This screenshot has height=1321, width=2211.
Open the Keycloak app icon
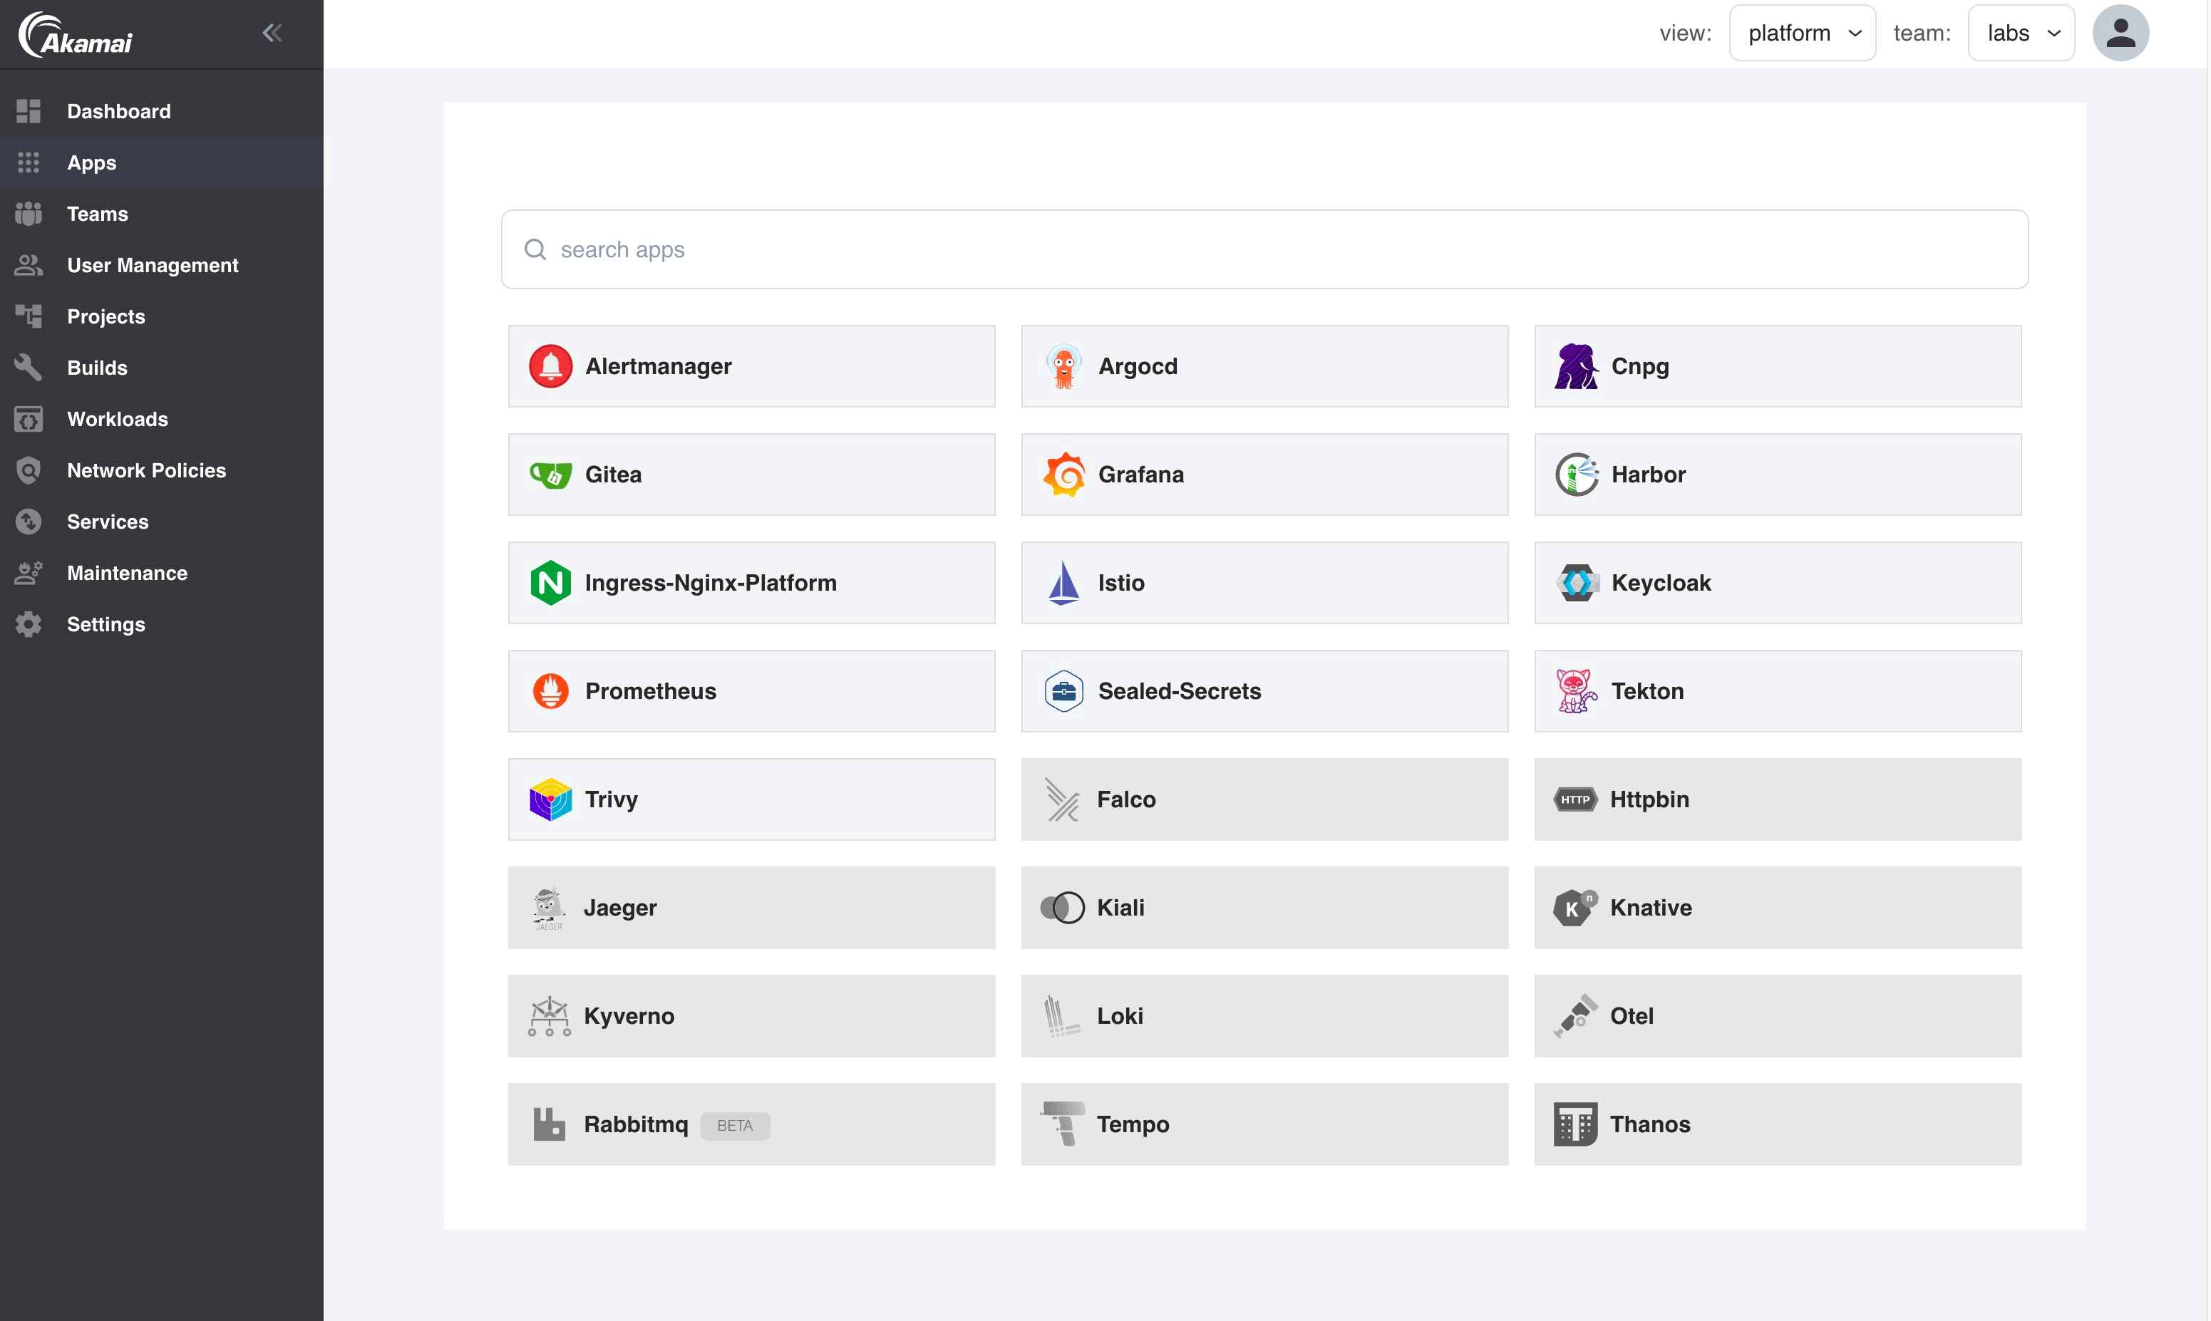pos(1577,582)
